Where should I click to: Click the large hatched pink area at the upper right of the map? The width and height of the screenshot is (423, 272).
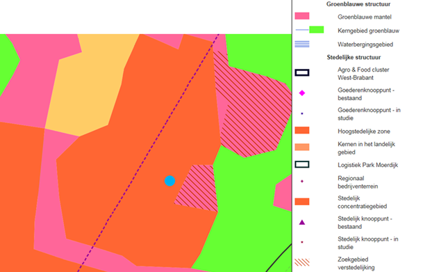254,113
